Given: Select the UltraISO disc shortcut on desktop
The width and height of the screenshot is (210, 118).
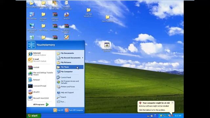Looking at the screenshot, I should point(66,16).
